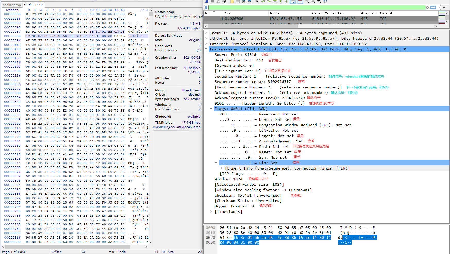Clear the display filter with X
The width and height of the screenshot is (450, 254).
point(428,7)
